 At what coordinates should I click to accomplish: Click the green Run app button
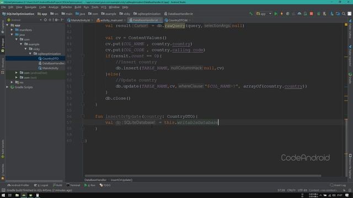(x=276, y=14)
